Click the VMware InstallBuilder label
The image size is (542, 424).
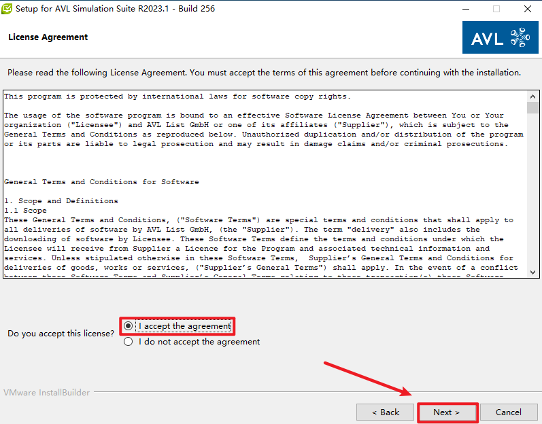pyautogui.click(x=46, y=393)
